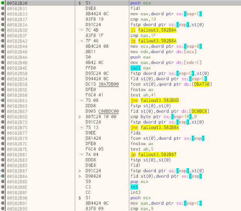
Task: Click the jump arrow beside bytes 7C 4B
Action: (x=82, y=30)
